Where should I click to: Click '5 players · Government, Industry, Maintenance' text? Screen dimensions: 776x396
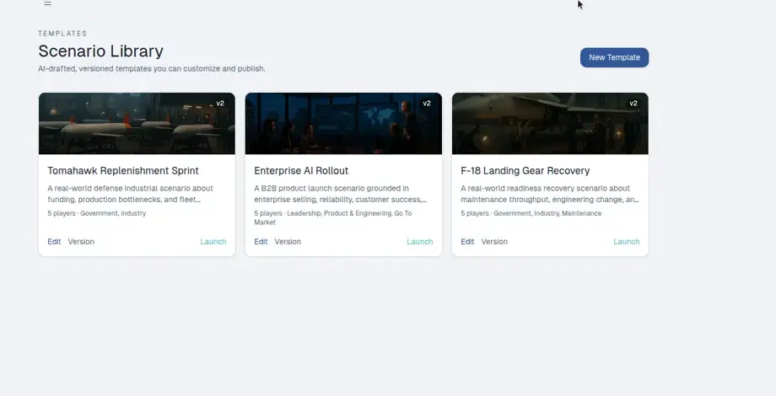point(531,213)
